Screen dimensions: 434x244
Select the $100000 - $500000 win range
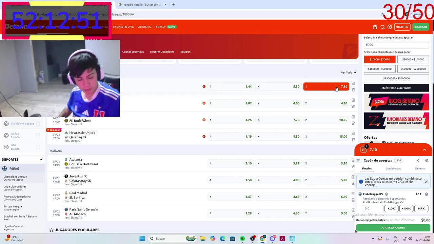click(x=380, y=69)
